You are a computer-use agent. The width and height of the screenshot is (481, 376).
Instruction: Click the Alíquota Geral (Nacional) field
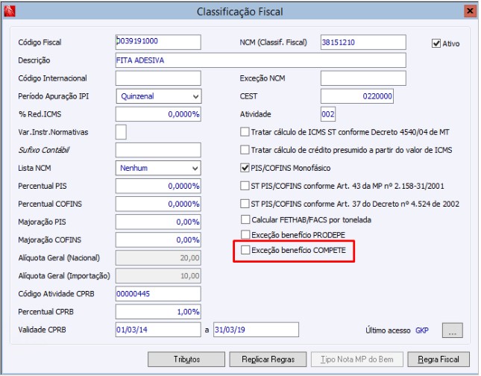[158, 258]
